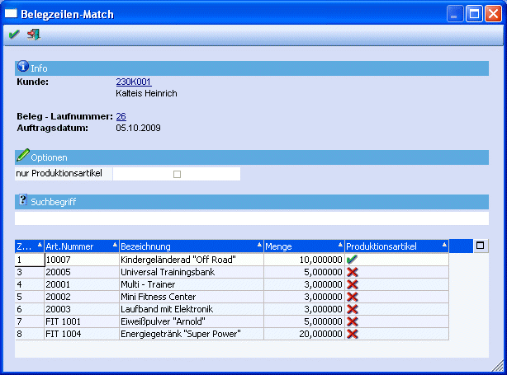Sort by Menge column header

303,246
